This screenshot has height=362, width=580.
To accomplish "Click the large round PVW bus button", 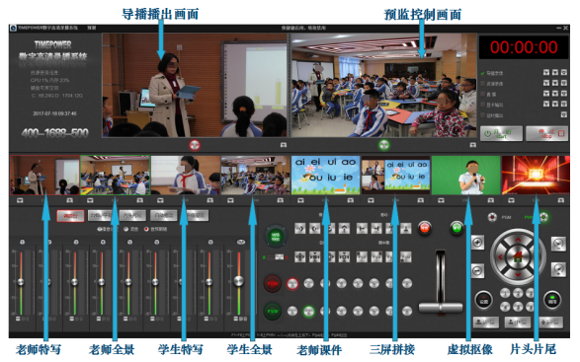I will [x=273, y=312].
